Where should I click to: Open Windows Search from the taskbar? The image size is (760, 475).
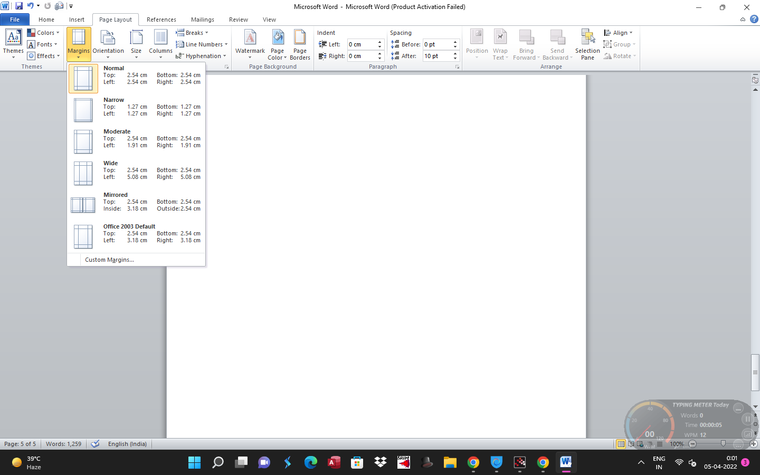click(x=217, y=462)
